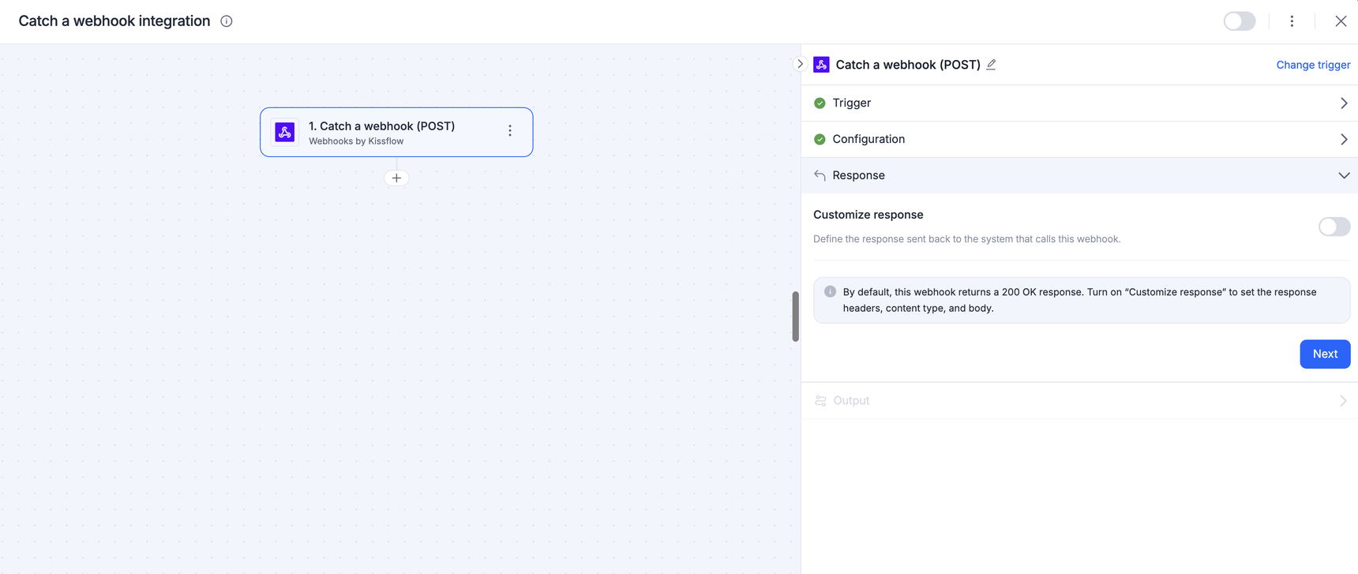Edit the trigger name with pencil icon

991,65
